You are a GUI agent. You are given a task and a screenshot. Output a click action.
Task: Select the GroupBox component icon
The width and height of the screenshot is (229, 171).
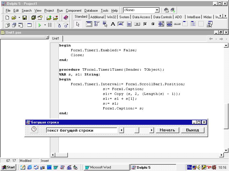(185, 24)
